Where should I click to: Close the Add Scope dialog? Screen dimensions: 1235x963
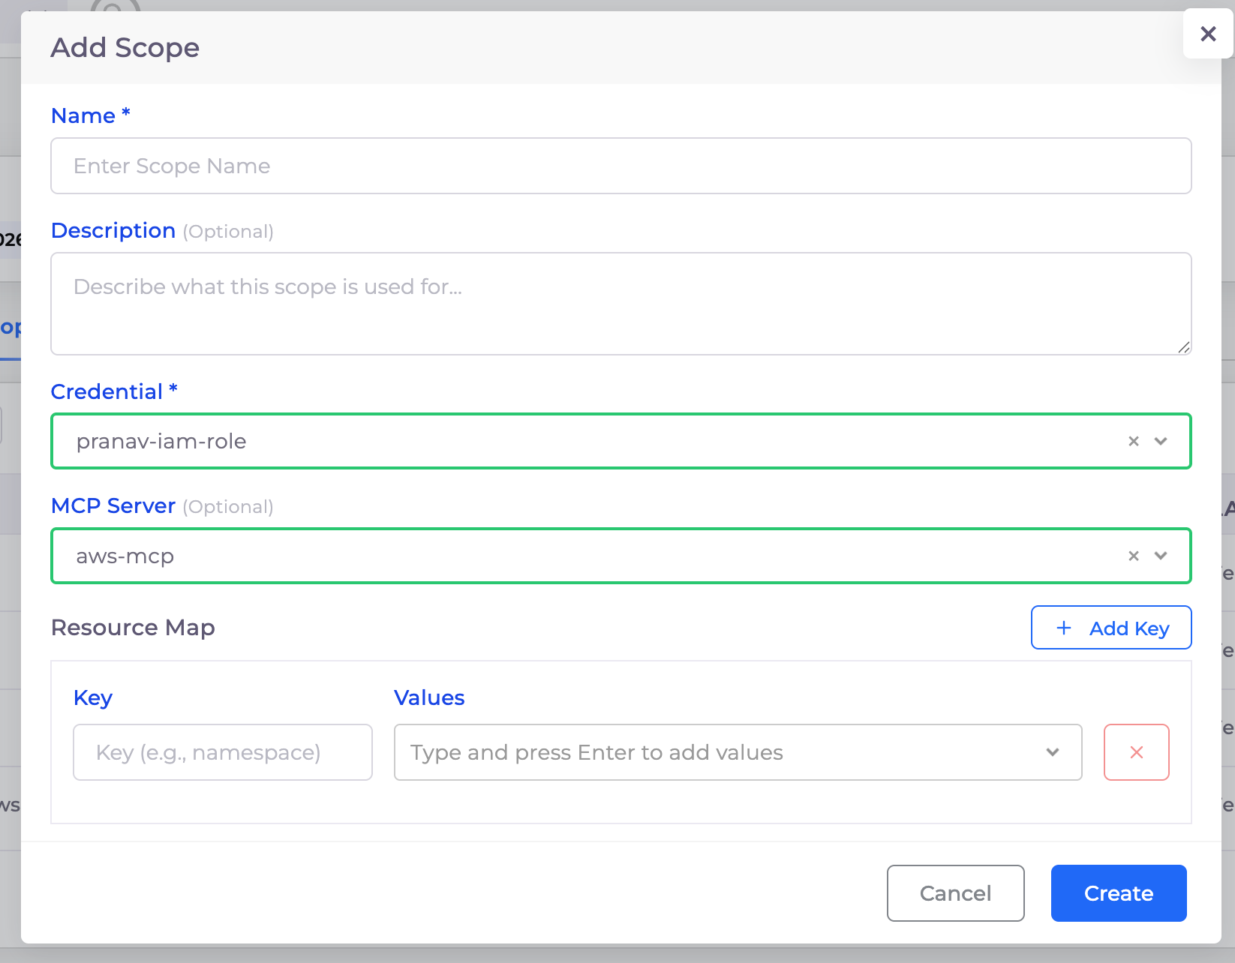pos(1207,34)
